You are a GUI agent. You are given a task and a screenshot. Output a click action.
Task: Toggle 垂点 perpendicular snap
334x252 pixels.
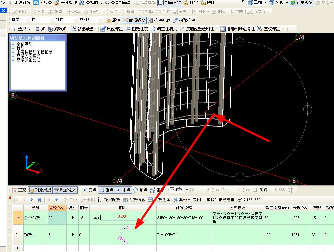(106, 190)
